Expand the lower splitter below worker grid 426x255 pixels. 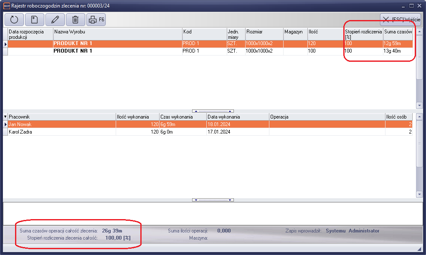tap(213, 200)
